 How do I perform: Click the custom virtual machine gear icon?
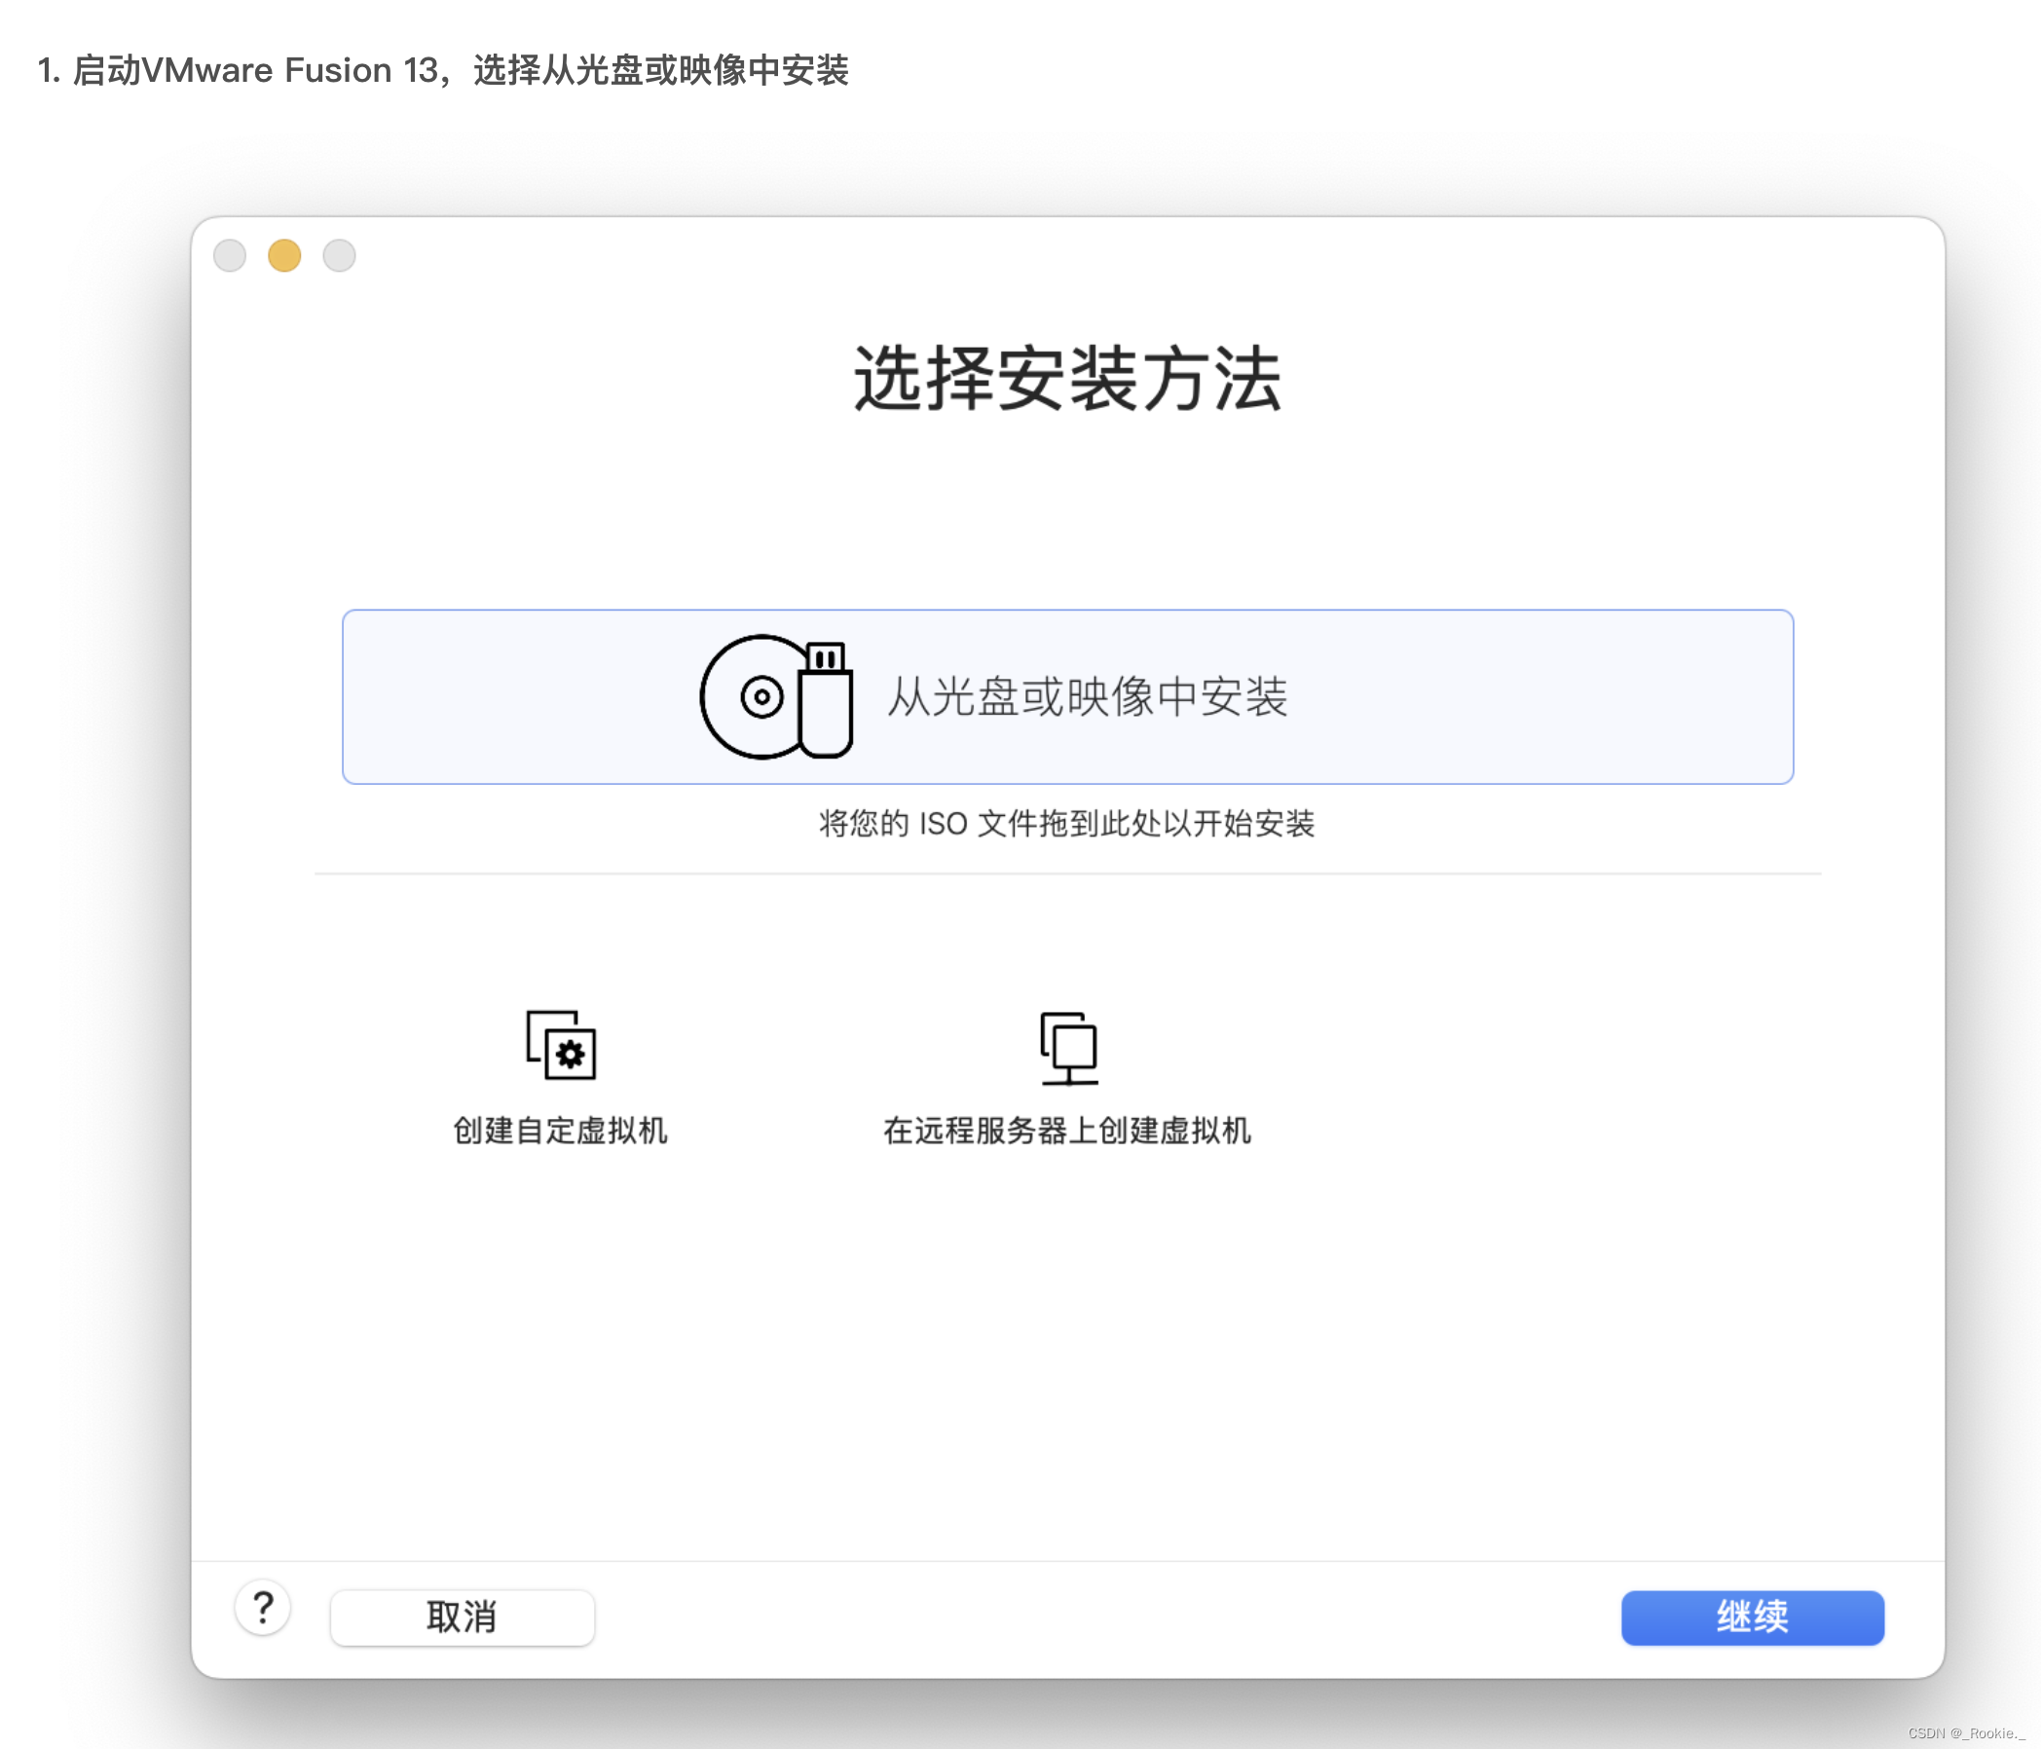tap(562, 1045)
